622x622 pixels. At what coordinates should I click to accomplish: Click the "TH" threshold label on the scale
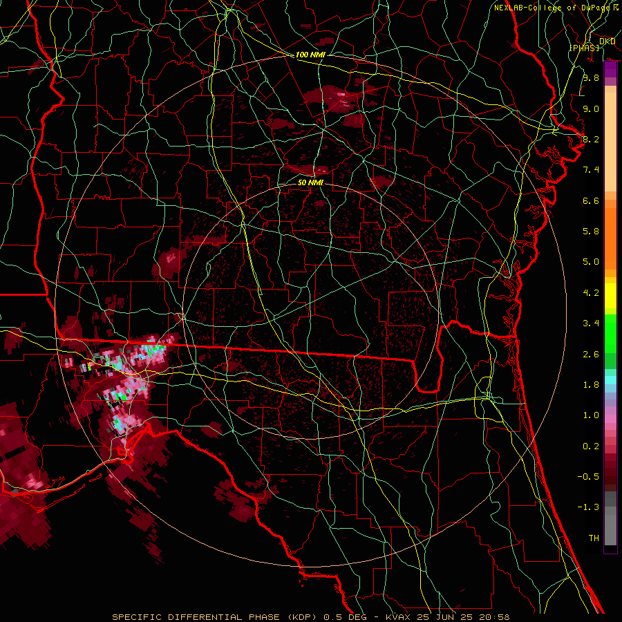tap(594, 538)
